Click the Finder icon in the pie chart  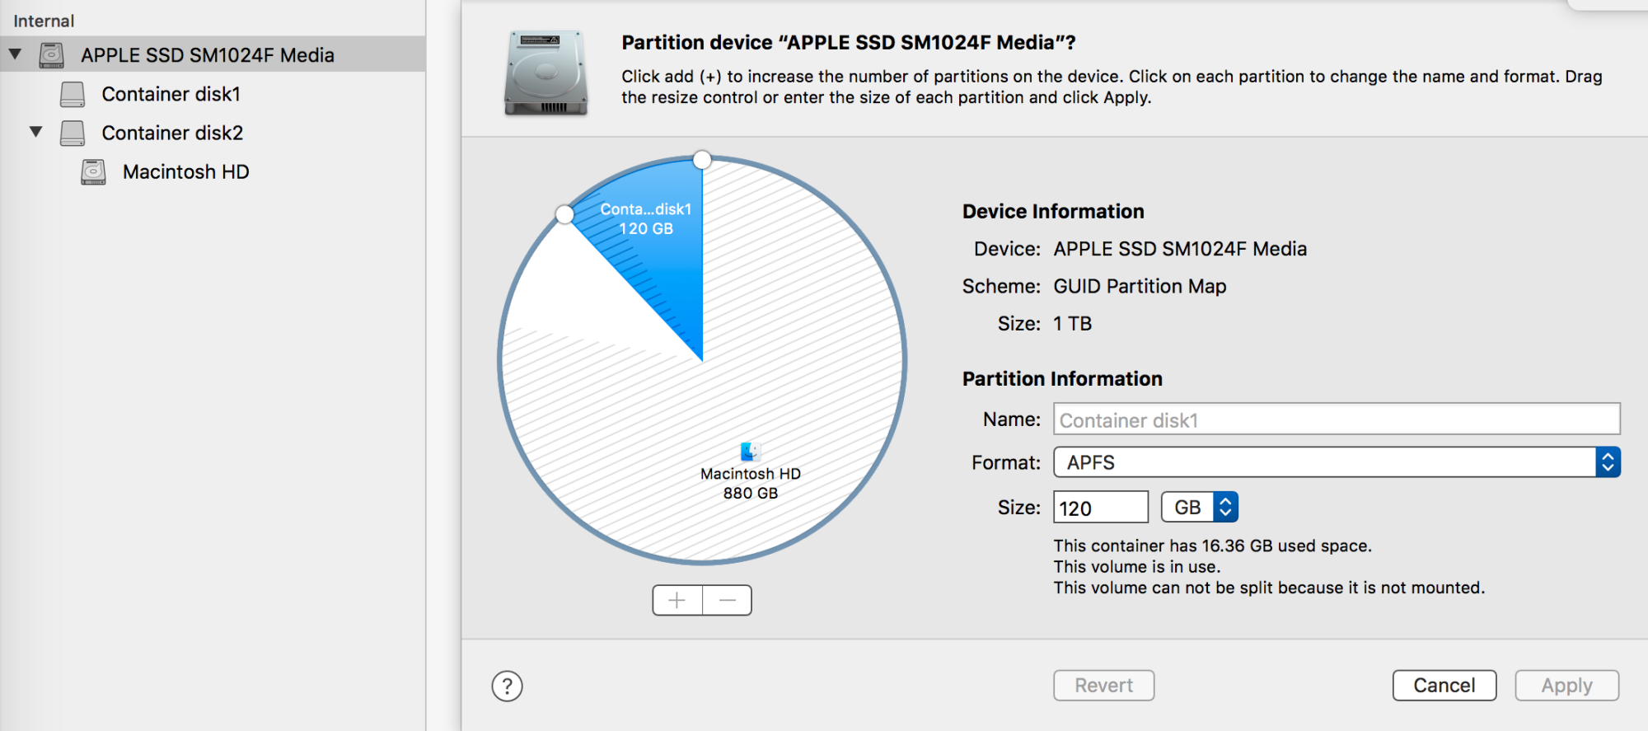tap(750, 452)
